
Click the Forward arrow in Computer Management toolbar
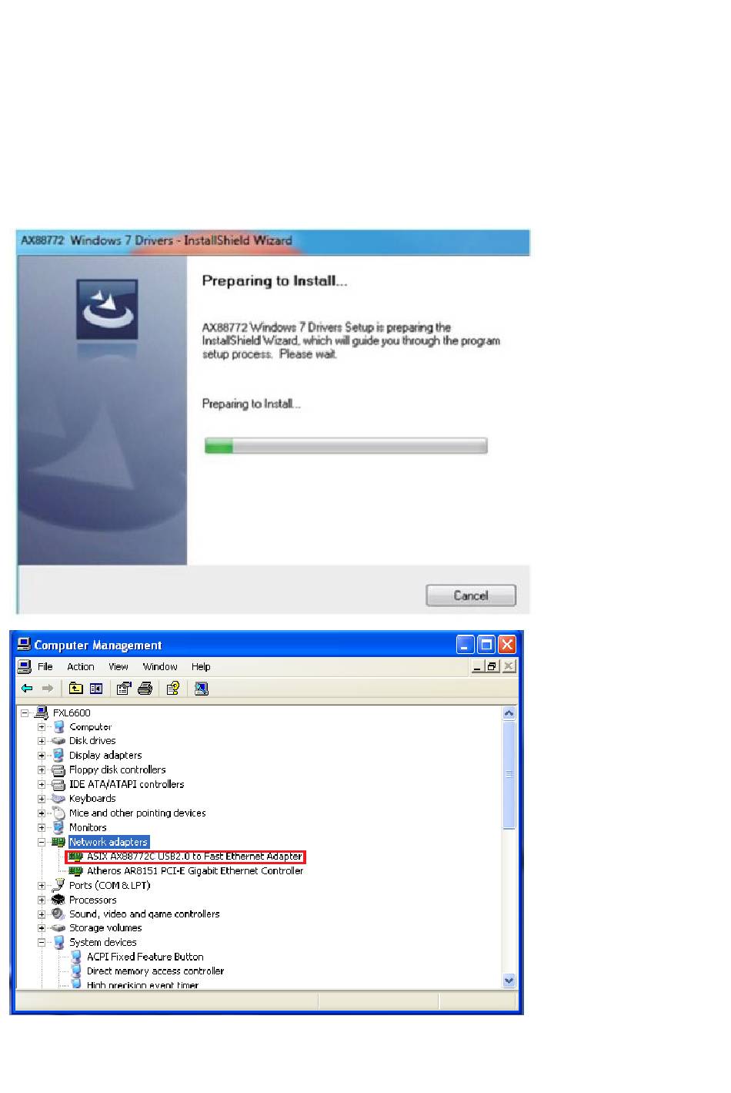coord(48,689)
